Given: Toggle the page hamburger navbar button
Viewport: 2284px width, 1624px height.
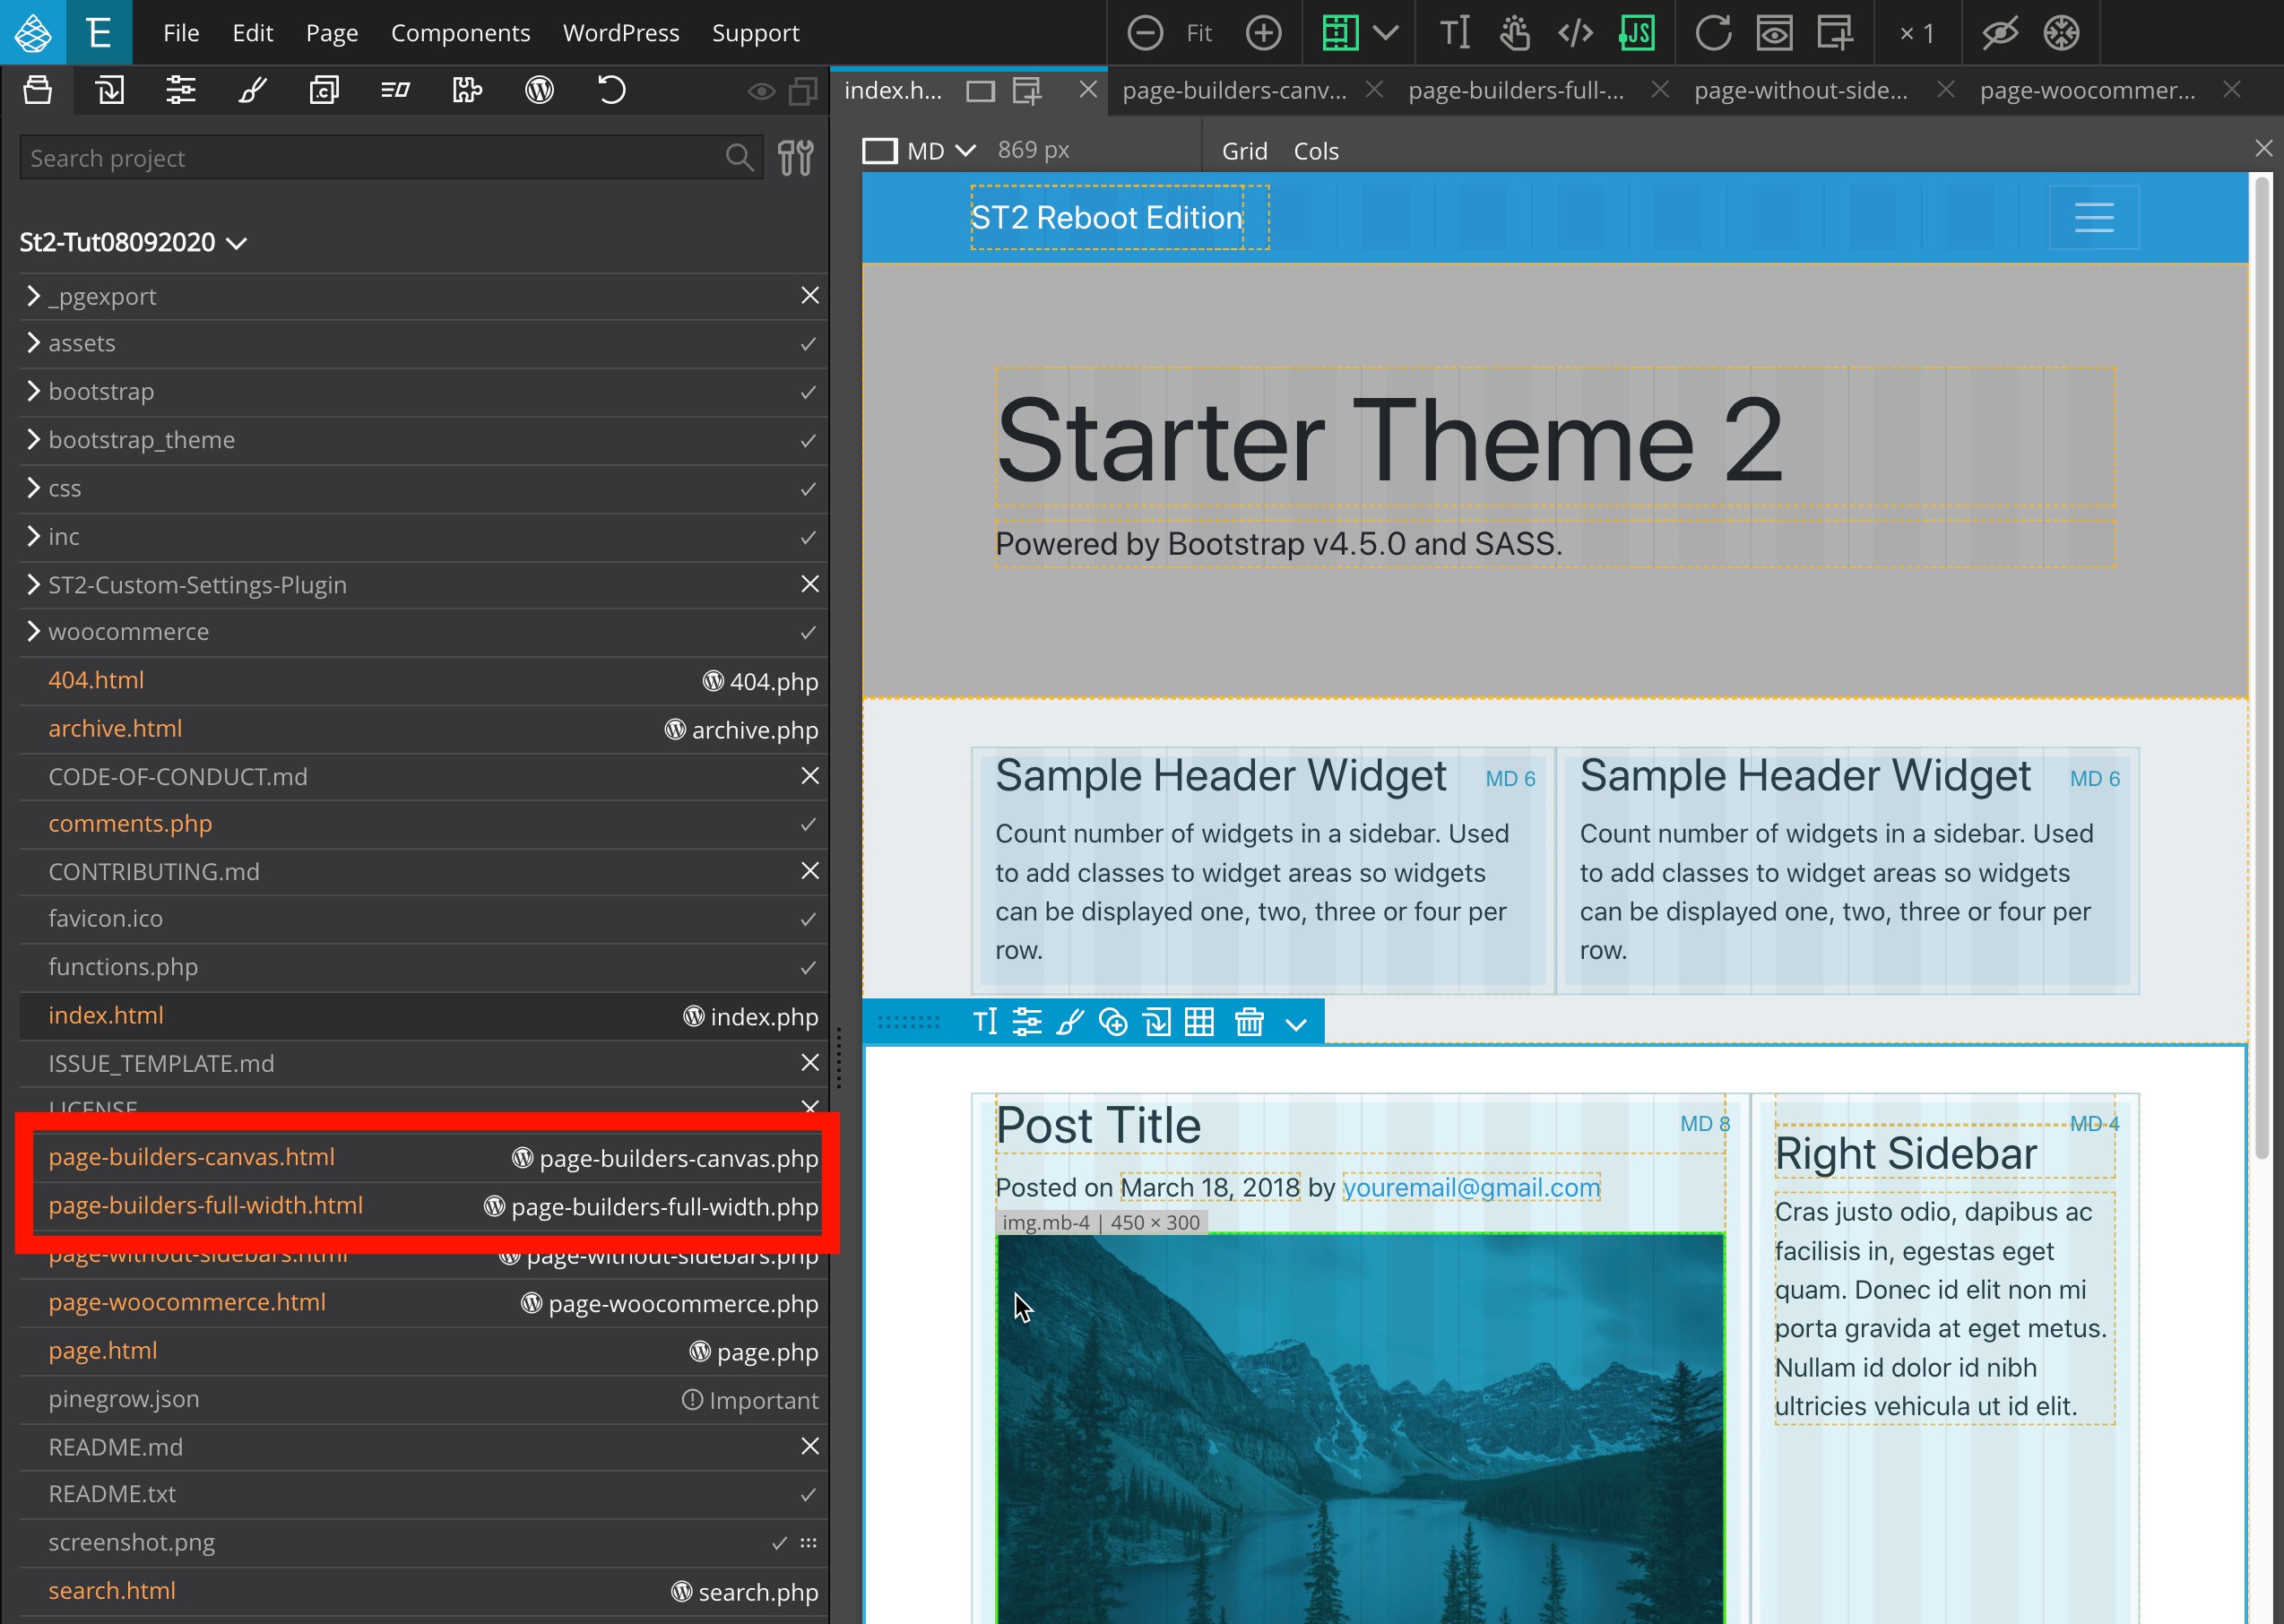Looking at the screenshot, I should [x=2094, y=217].
